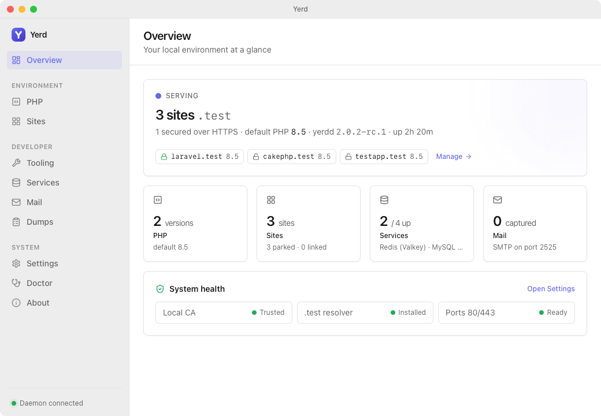Click '3 parked · 0 linked' text

[296, 247]
